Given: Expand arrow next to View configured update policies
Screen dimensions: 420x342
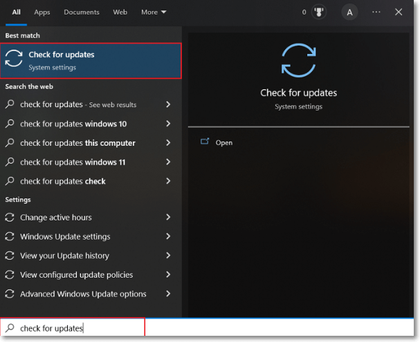Looking at the screenshot, I should coord(168,274).
